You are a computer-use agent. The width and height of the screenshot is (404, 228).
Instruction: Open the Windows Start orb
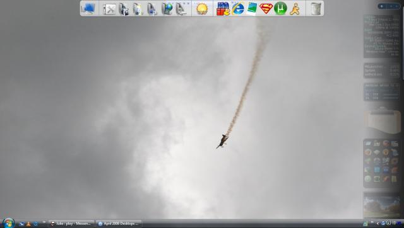coord(8,223)
